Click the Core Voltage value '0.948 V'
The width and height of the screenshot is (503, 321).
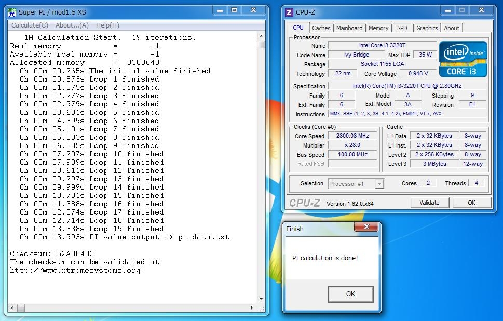(418, 74)
